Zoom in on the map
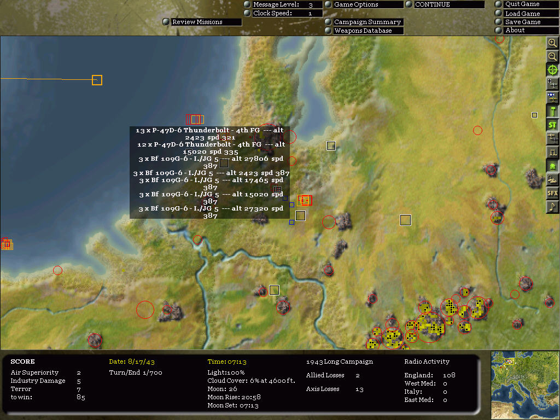This screenshot has height=420, width=560. click(x=552, y=43)
